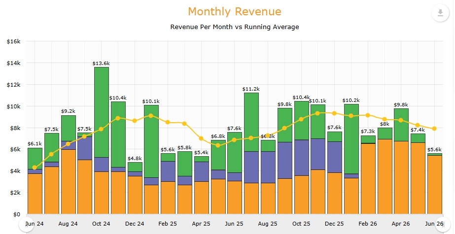Select the green segment of the $13.6k bar
The image size is (455, 234).
pyautogui.click(x=102, y=112)
